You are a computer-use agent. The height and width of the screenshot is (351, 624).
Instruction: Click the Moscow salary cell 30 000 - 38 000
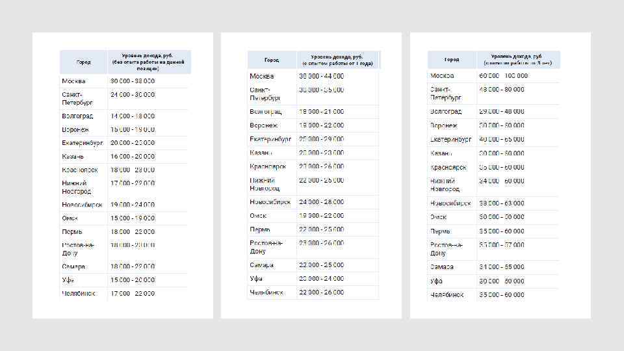click(x=133, y=81)
